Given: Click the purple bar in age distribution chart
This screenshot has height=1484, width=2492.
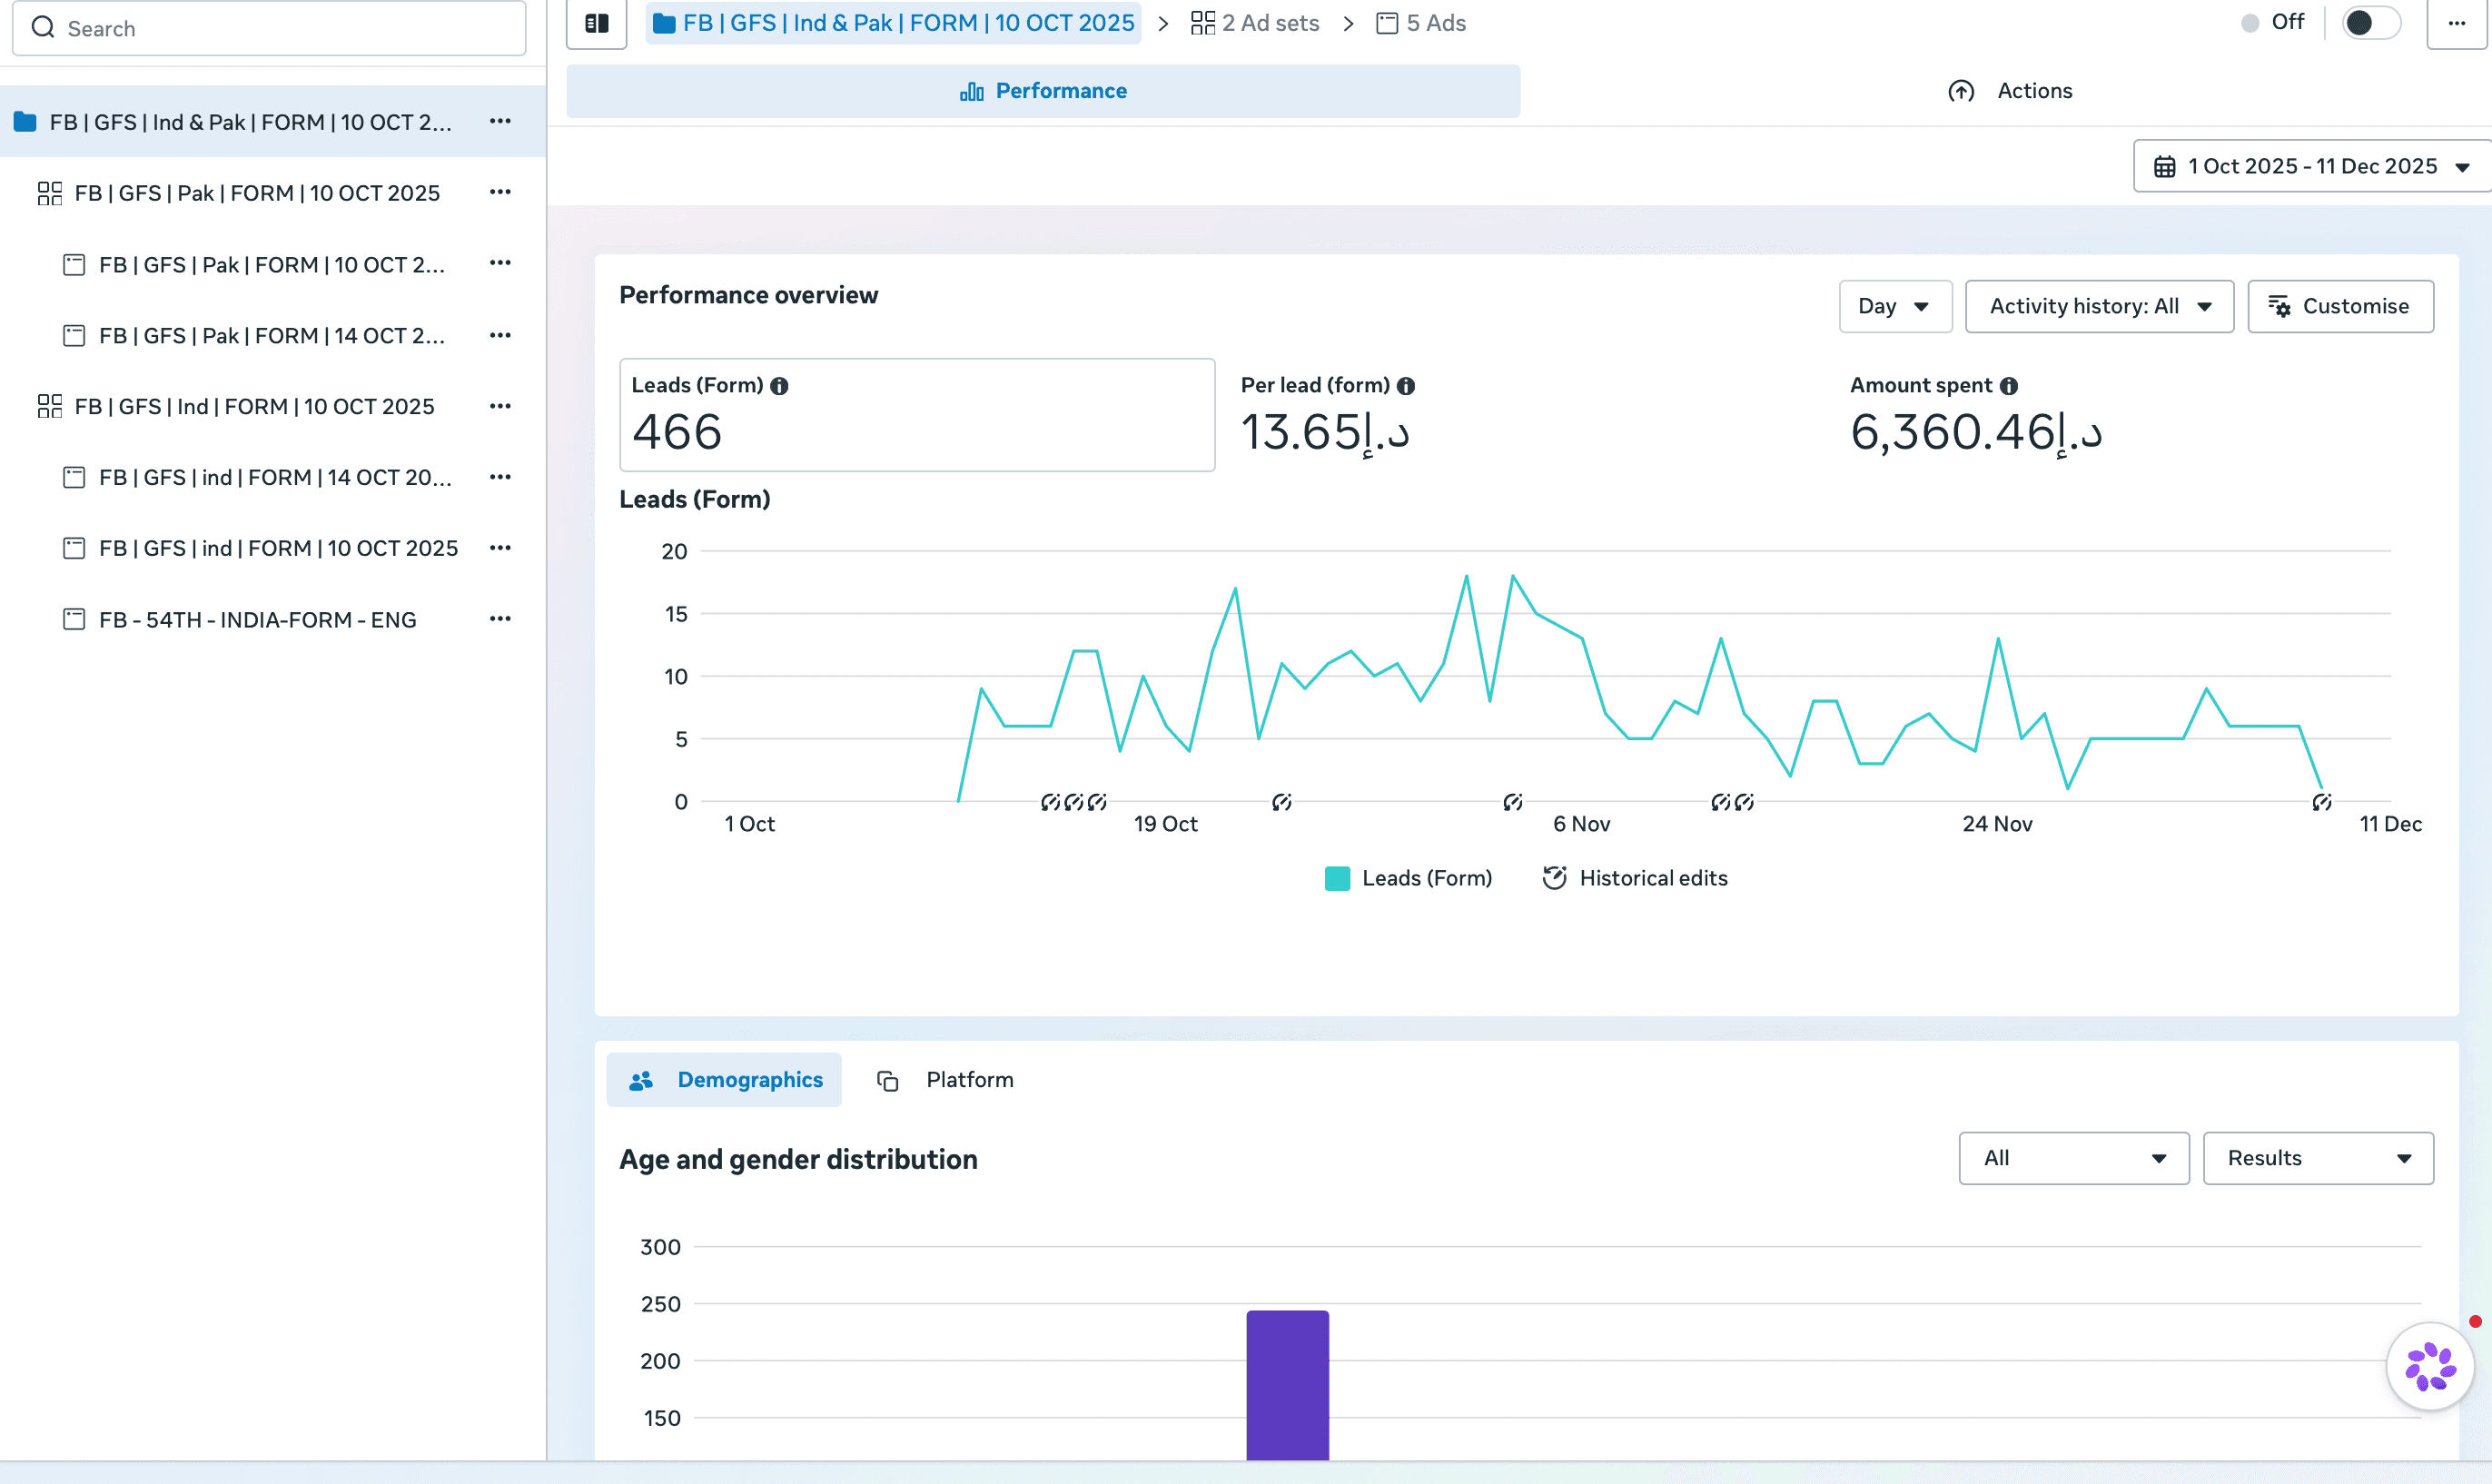Looking at the screenshot, I should [1287, 1385].
